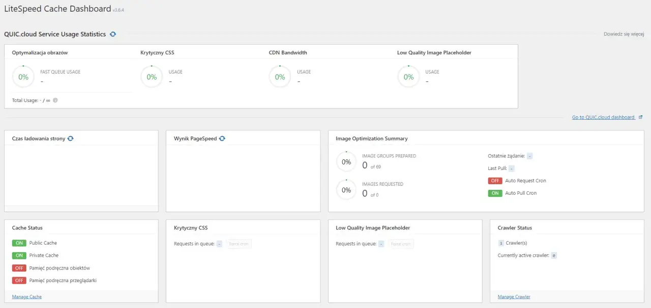The width and height of the screenshot is (651, 308).
Task: Click the CDN Bandwidth 0% usage gauge
Action: point(280,77)
